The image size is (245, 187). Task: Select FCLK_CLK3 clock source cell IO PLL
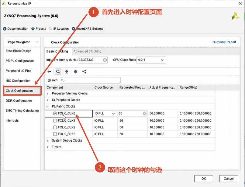coord(105,134)
